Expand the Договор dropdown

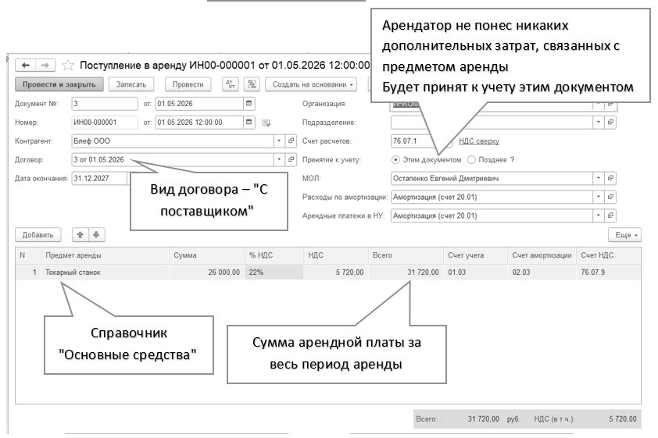(279, 160)
